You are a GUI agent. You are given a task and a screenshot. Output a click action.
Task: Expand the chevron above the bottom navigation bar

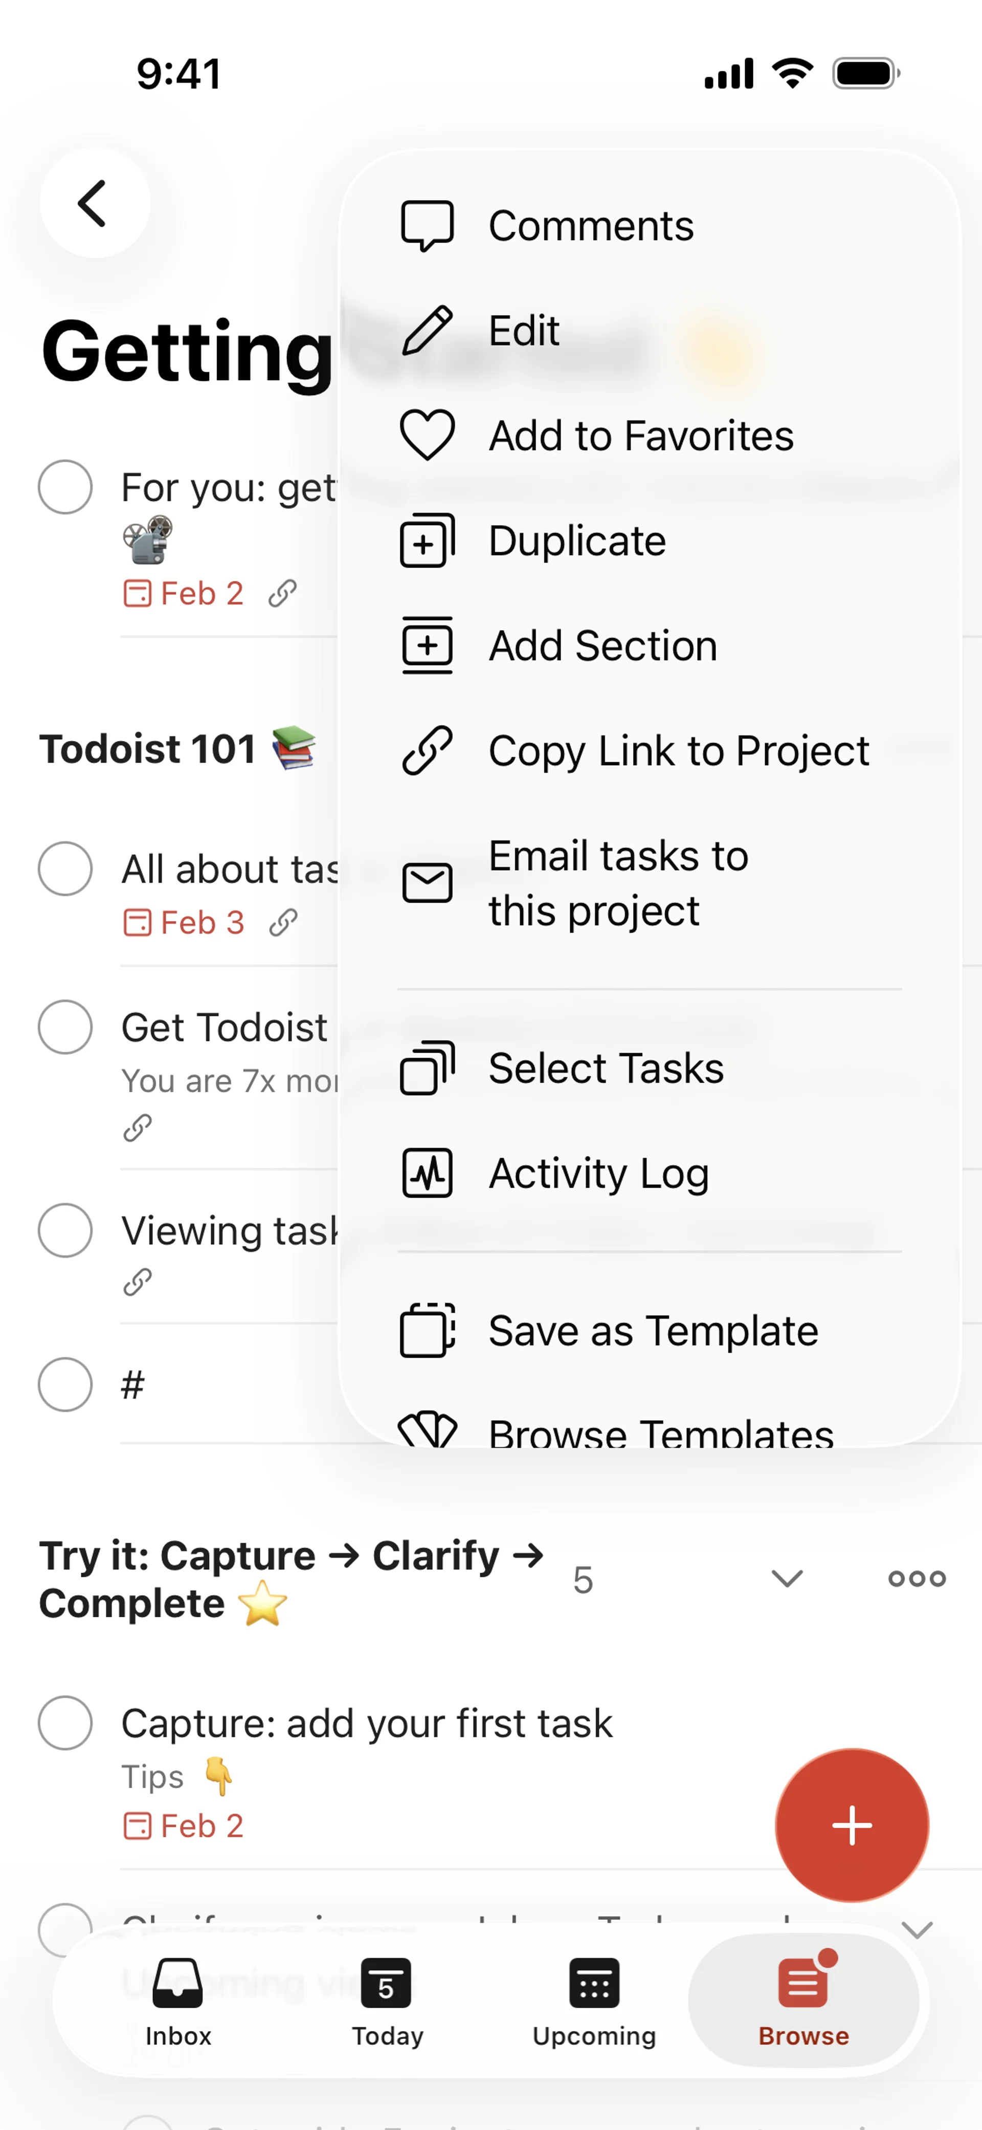(916, 1930)
